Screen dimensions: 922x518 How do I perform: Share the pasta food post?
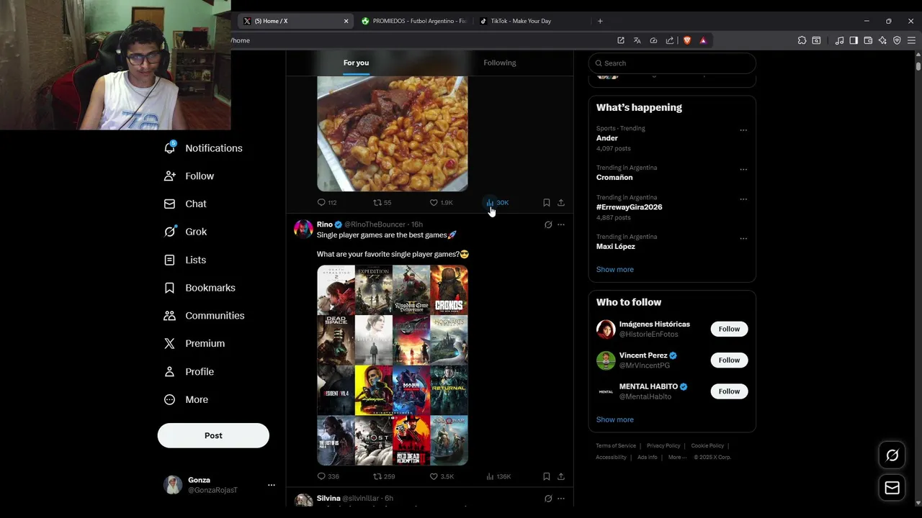[x=561, y=203]
